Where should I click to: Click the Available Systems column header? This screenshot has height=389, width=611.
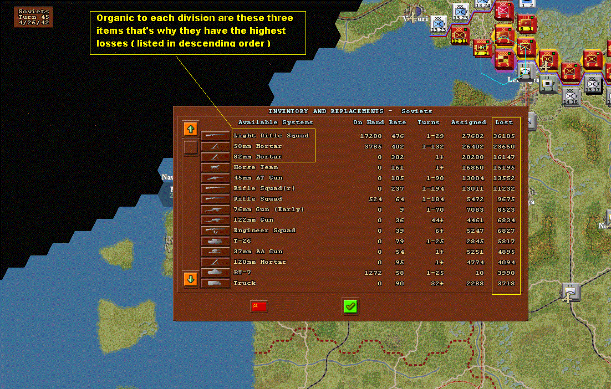tap(276, 122)
